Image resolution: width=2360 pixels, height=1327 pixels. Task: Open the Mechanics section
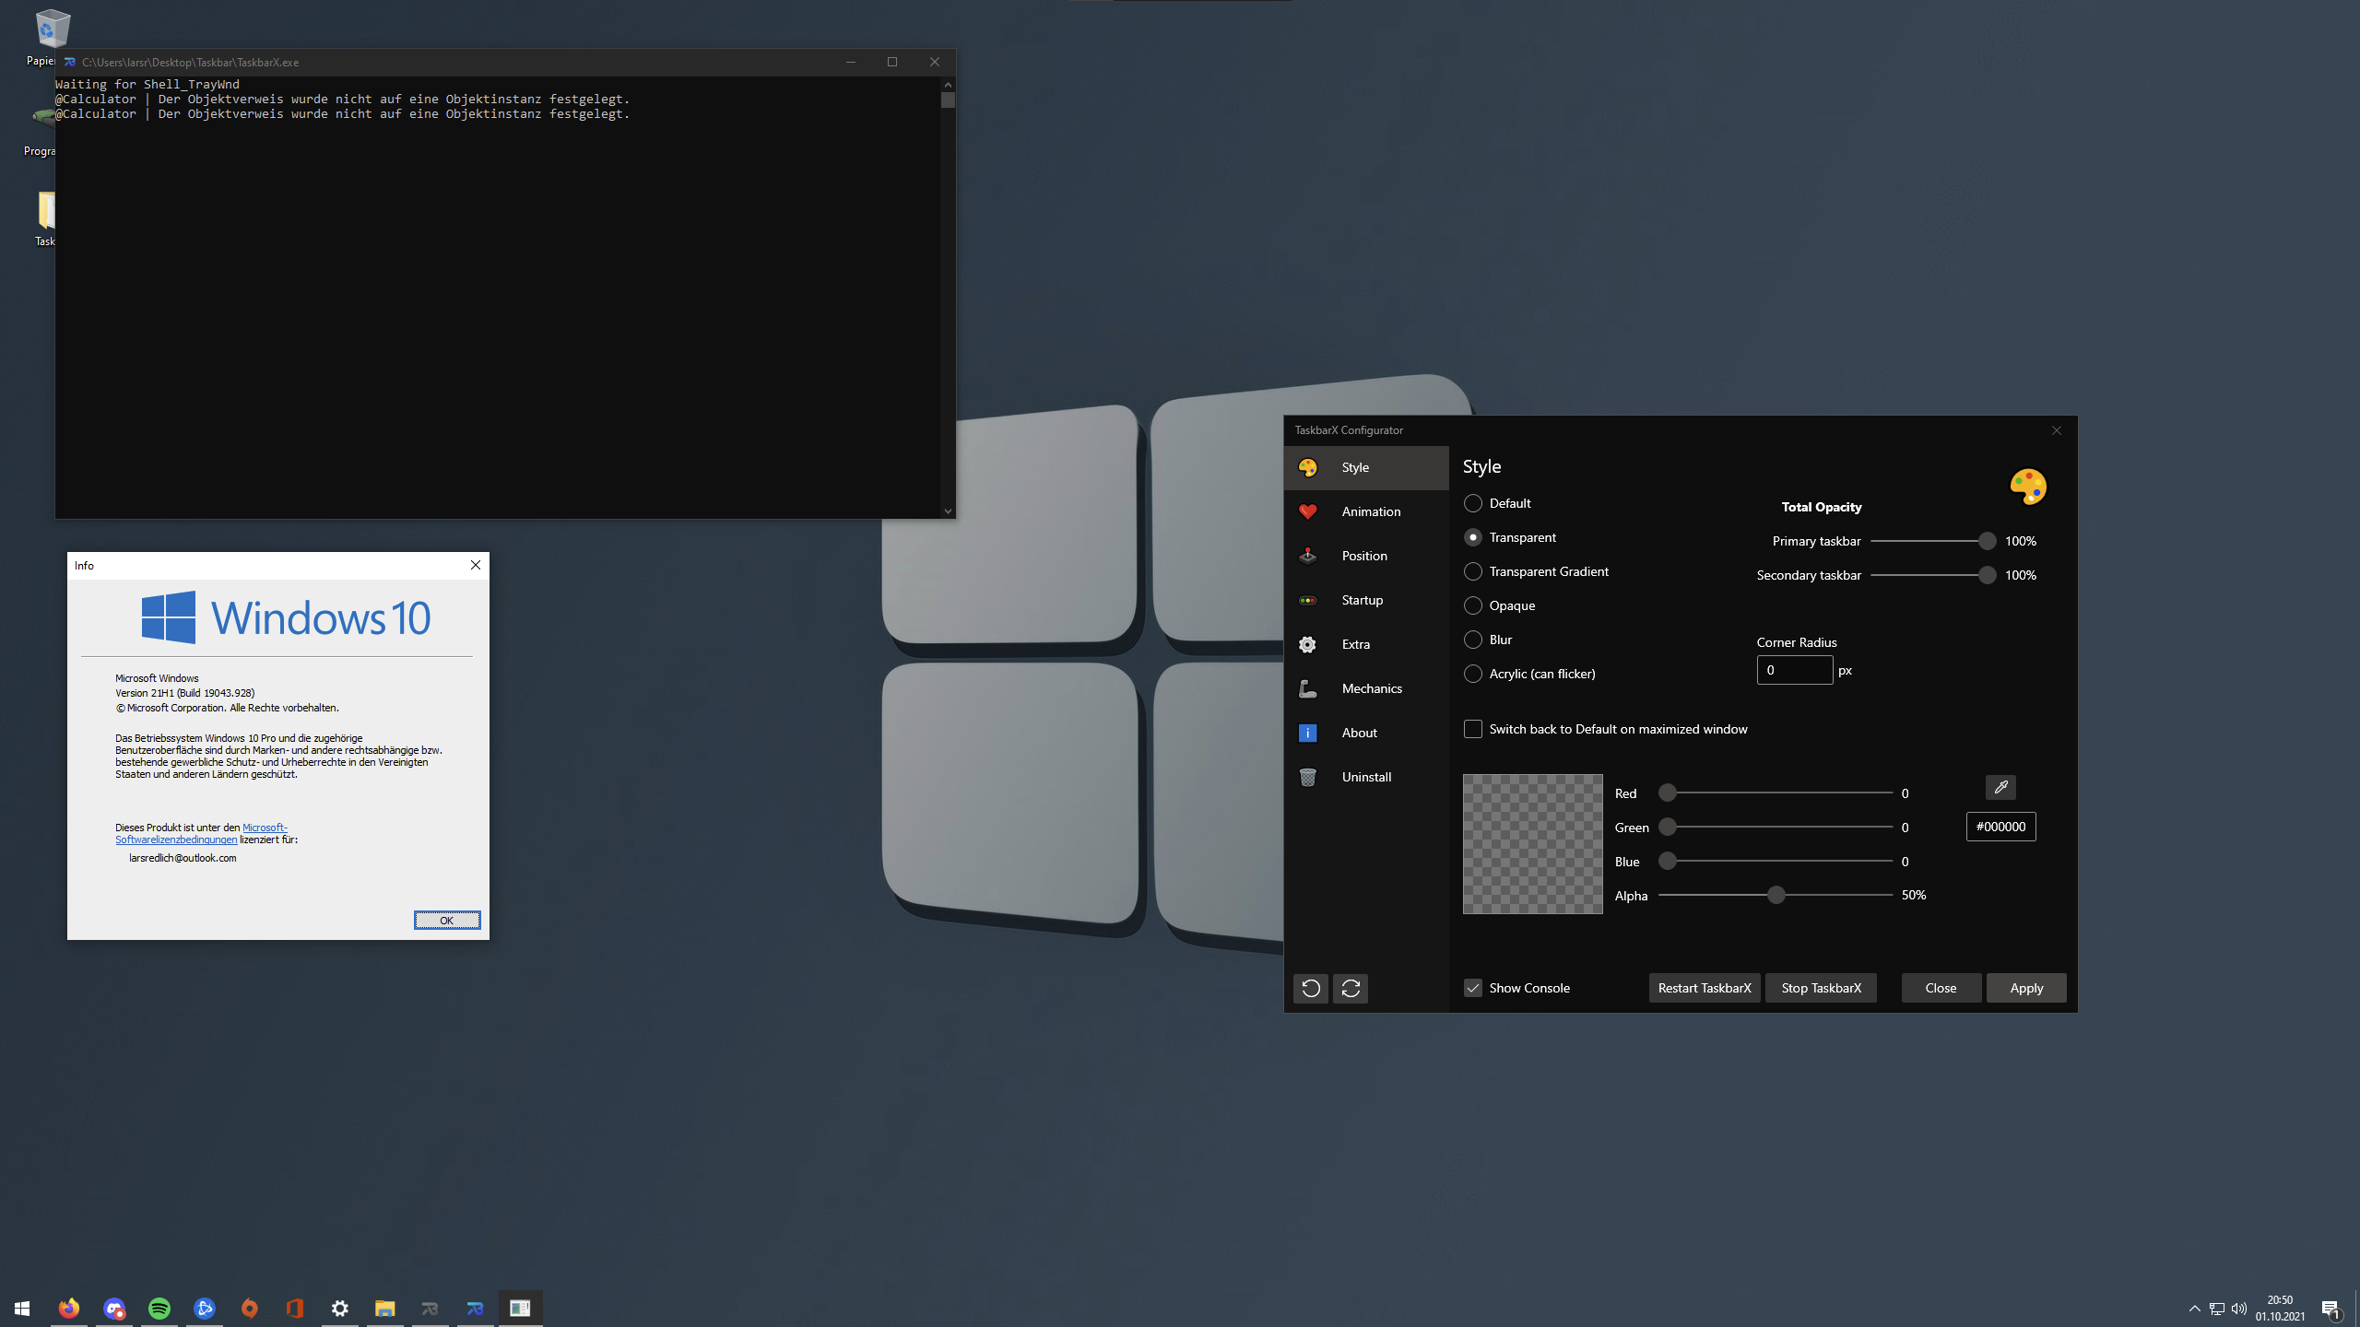click(x=1372, y=688)
